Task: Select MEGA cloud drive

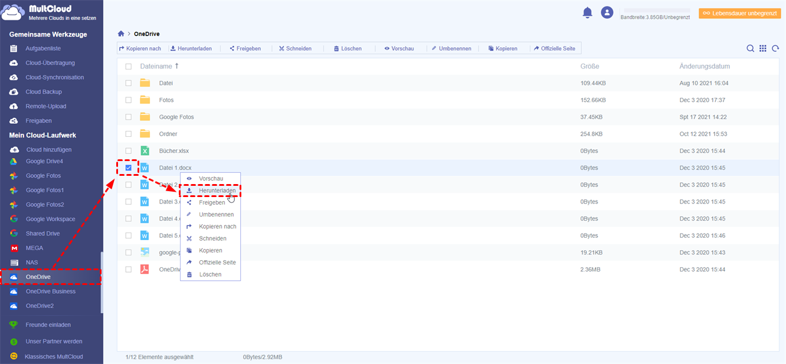Action: (x=34, y=248)
